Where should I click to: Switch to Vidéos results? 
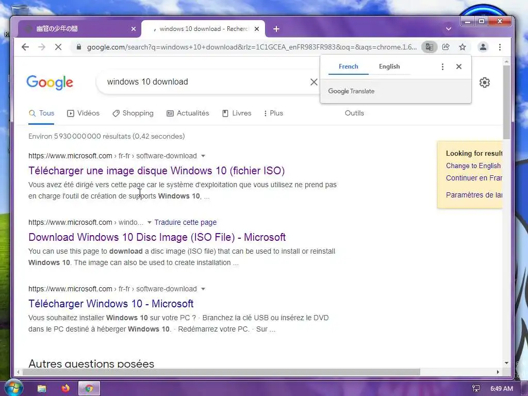[83, 113]
